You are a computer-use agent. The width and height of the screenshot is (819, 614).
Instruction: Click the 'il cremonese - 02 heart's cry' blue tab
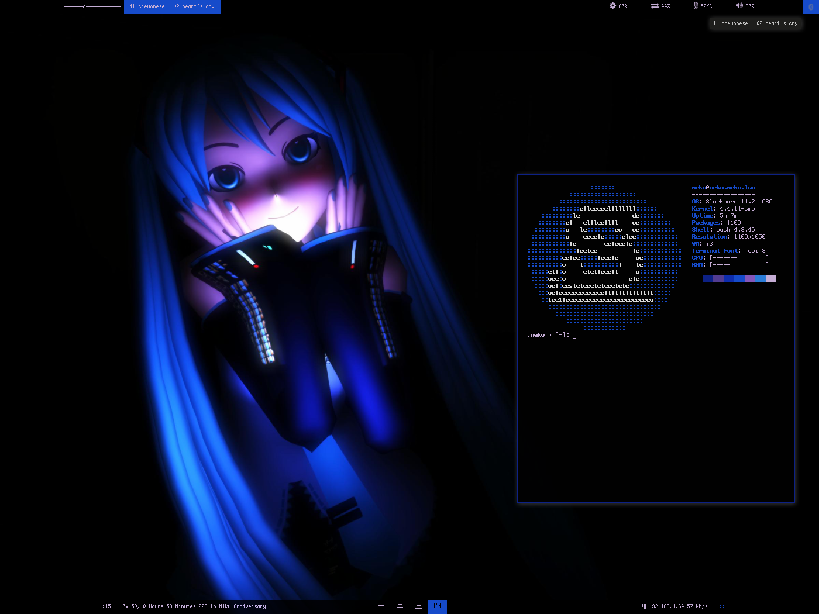click(x=172, y=6)
